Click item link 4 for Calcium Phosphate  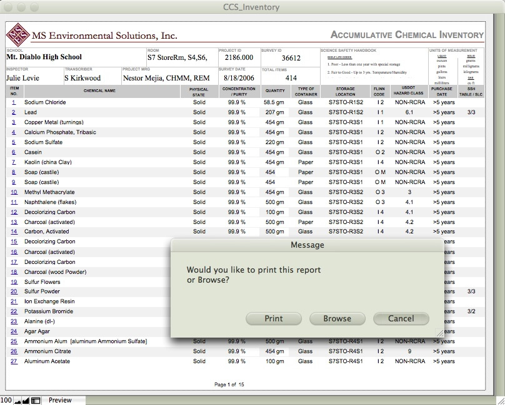pos(14,132)
